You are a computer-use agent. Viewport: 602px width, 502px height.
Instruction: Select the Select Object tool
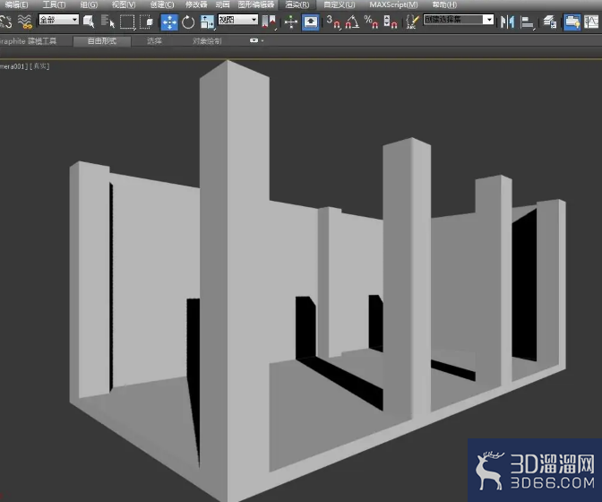89,22
